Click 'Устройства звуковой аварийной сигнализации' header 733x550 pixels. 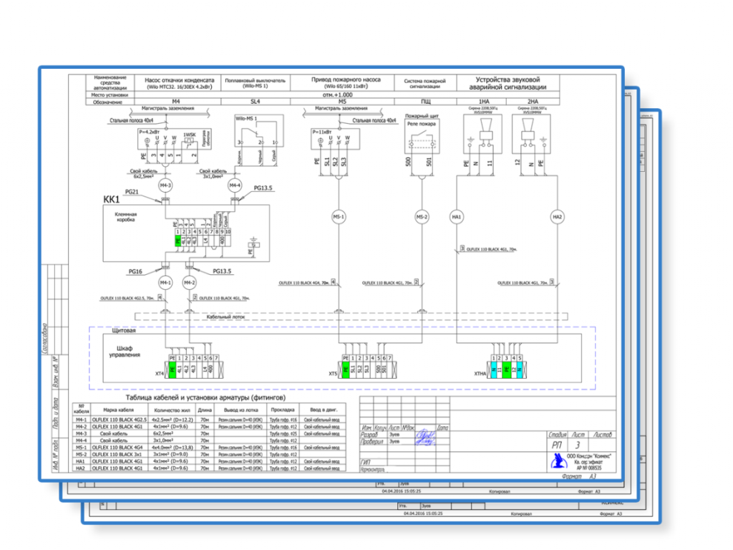click(x=508, y=83)
